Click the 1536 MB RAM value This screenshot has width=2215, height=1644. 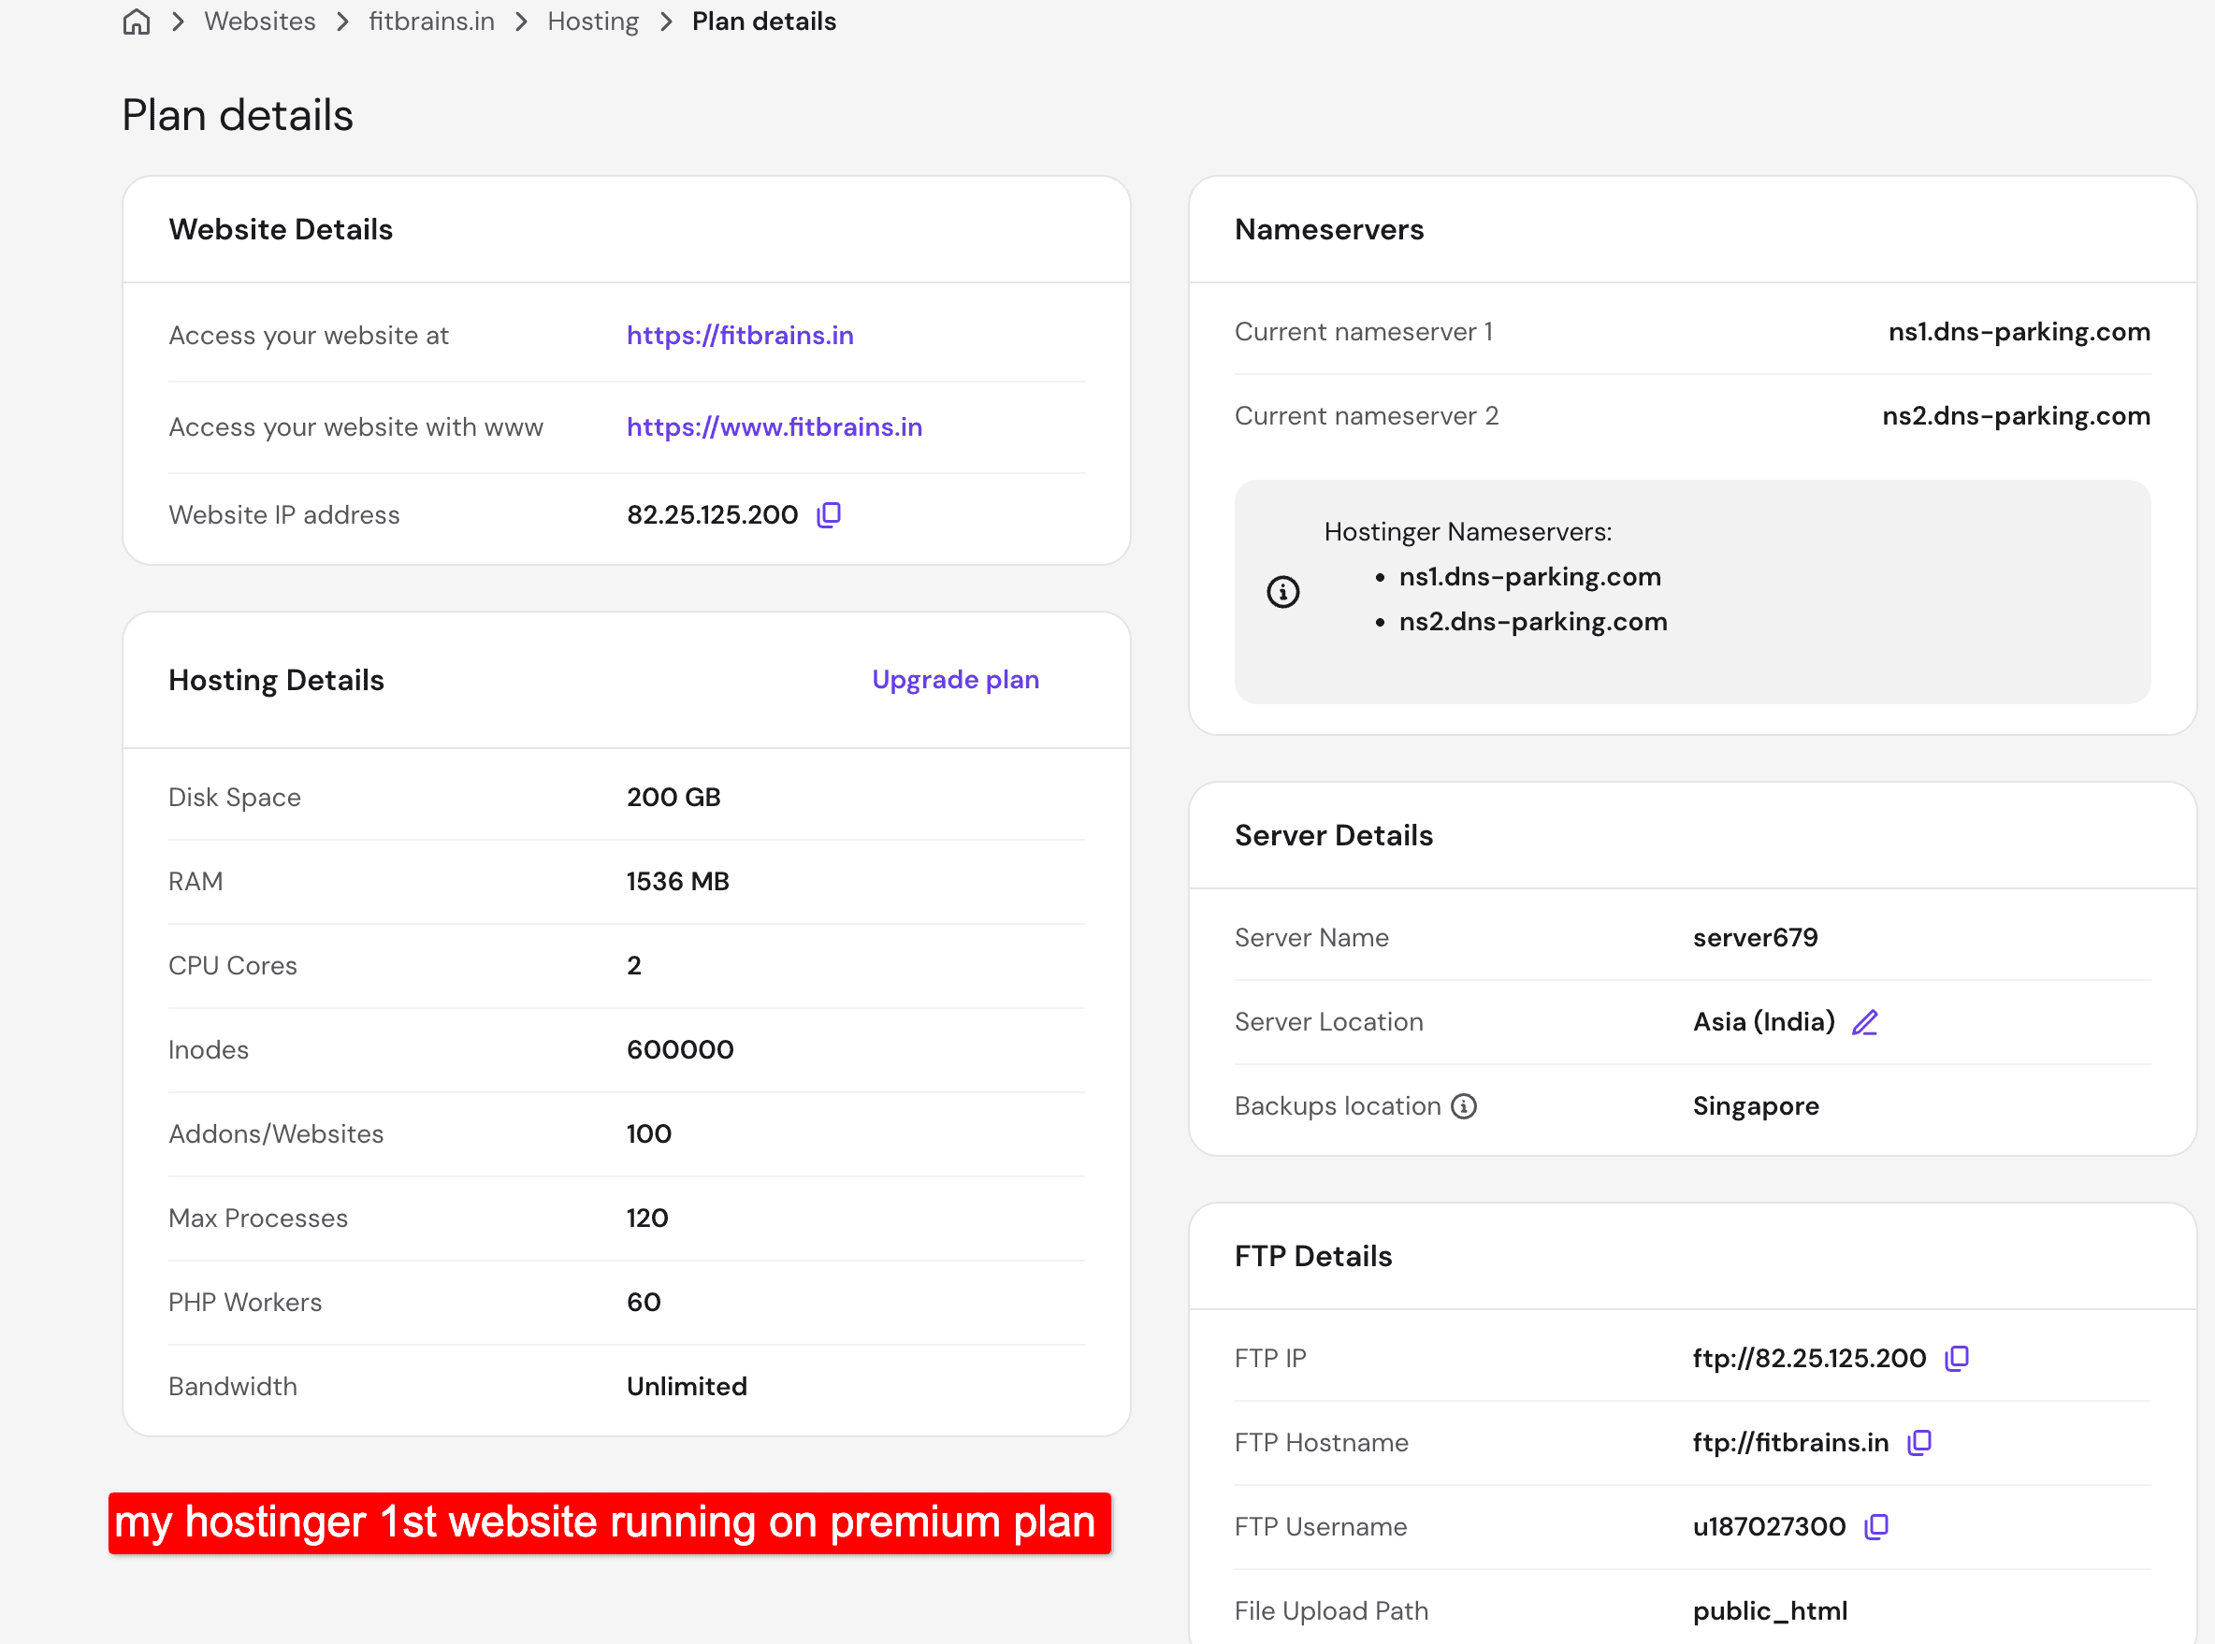click(677, 882)
